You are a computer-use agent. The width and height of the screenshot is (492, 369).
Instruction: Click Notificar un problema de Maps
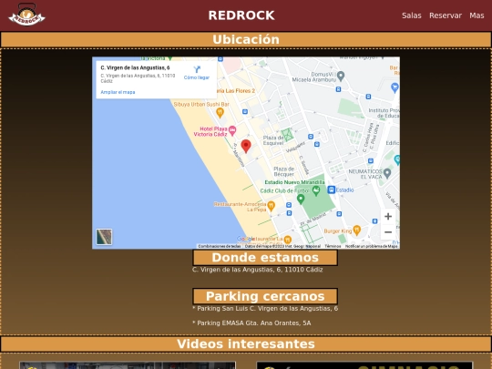[x=371, y=246]
